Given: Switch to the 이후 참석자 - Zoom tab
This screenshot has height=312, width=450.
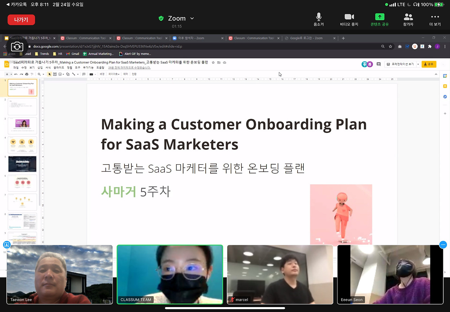Looking at the screenshot, I should point(198,38).
